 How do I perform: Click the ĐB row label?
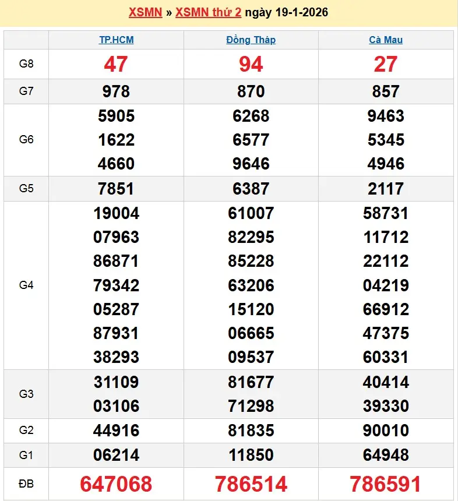coord(26,484)
